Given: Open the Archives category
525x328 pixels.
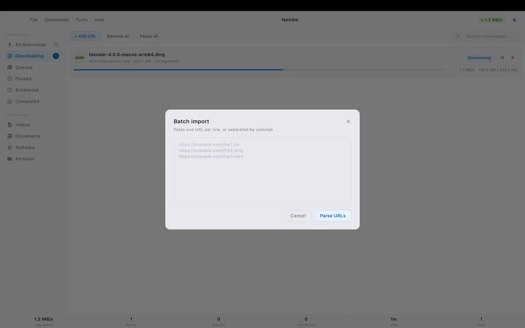Looking at the screenshot, I should click(33, 159).
